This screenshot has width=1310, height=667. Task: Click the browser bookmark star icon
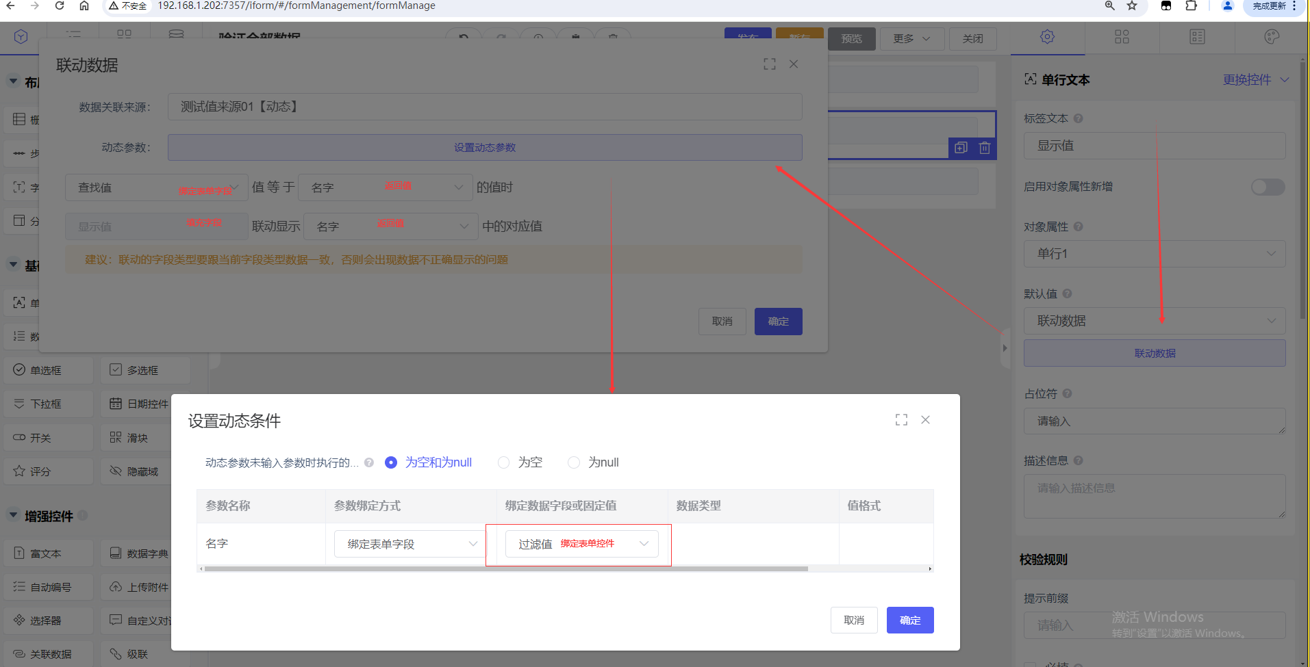(x=1132, y=6)
